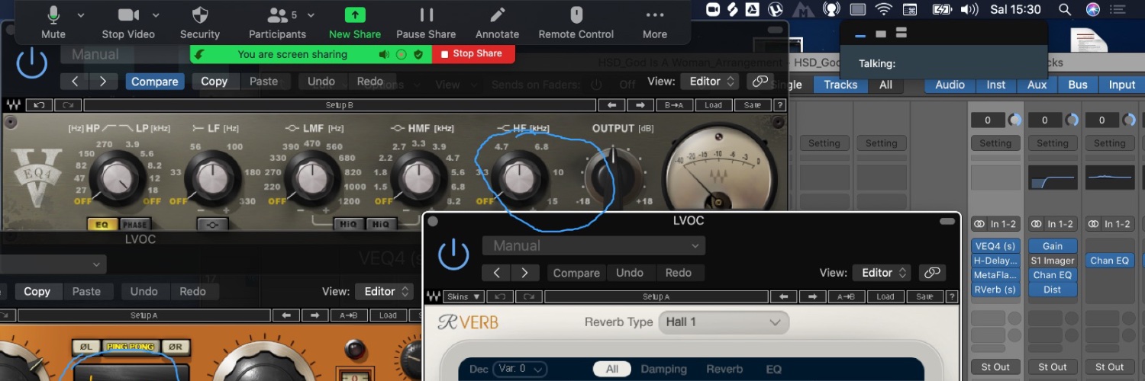Open the View Editor dropdown in RVerb window

coord(883,273)
